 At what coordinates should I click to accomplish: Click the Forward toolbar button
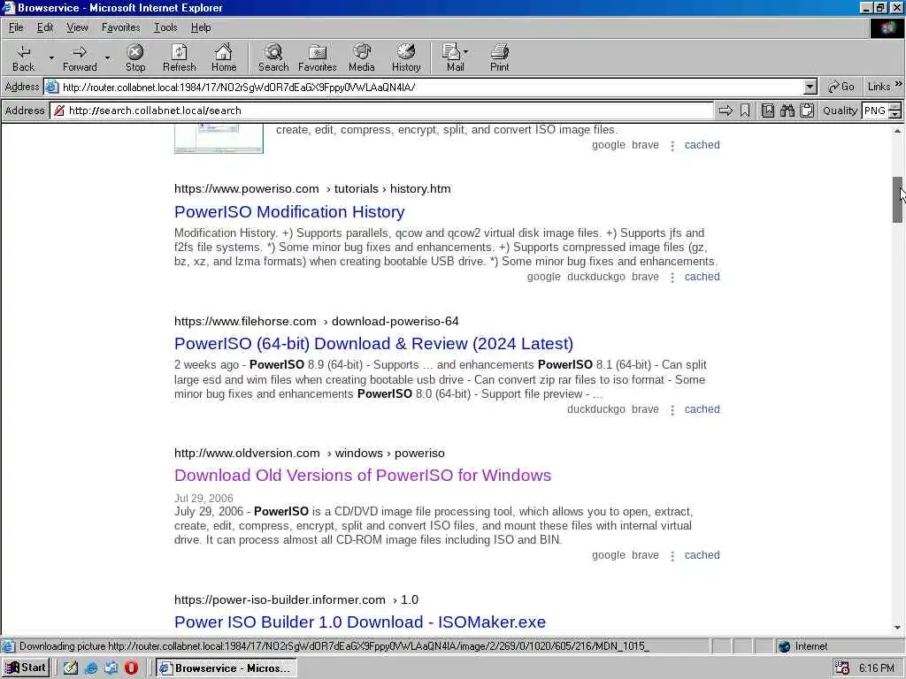click(x=80, y=57)
